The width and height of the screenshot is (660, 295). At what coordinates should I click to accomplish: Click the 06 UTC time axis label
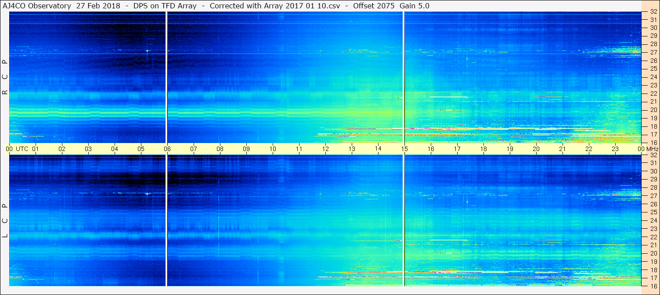tap(167, 149)
